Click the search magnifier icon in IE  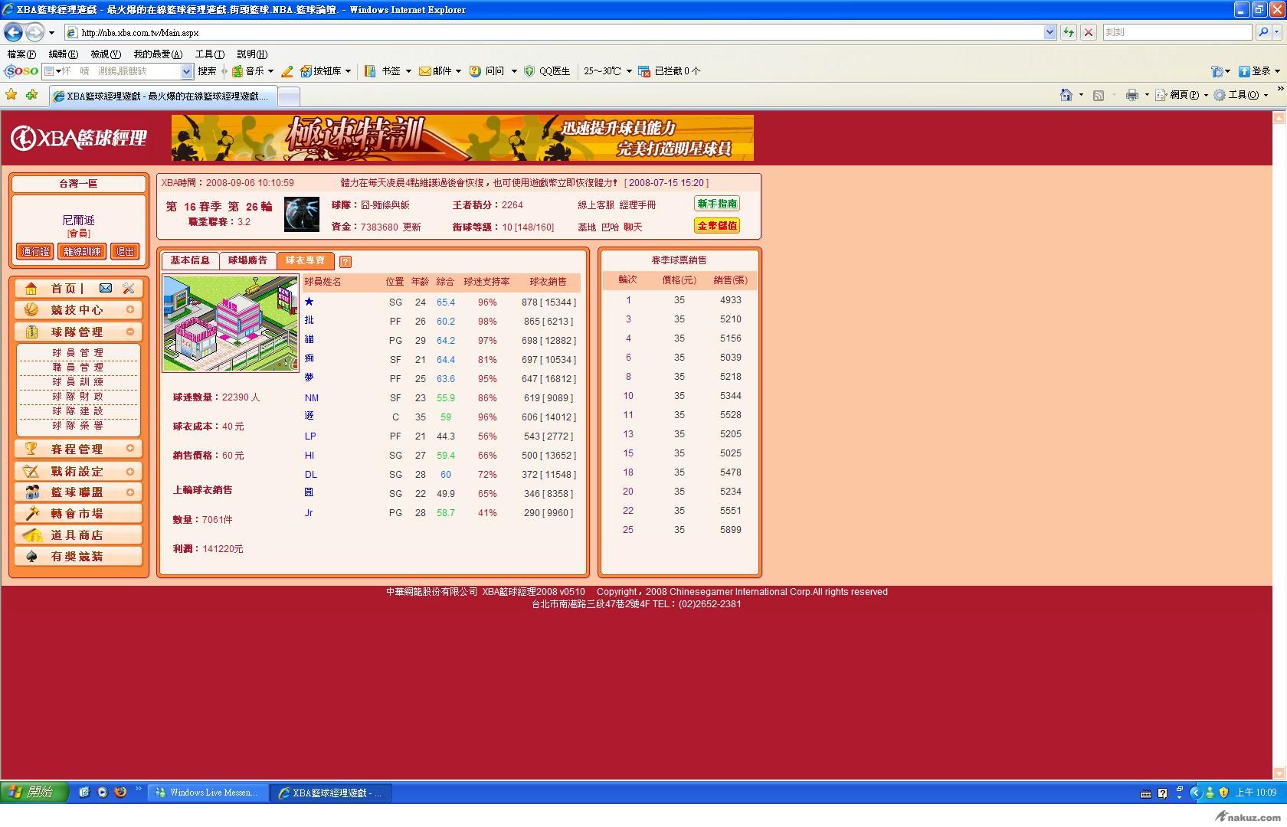pos(1263,32)
